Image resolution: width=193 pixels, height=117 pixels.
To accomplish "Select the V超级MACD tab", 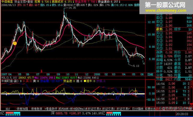I will coord(80,109).
